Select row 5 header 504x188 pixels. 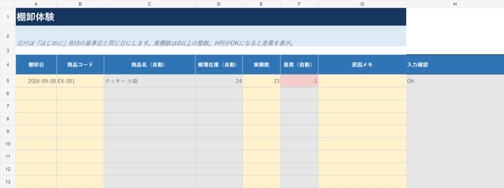pyautogui.click(x=8, y=81)
